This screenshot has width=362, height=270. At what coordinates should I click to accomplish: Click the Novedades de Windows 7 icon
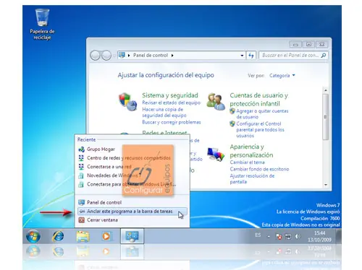click(81, 175)
